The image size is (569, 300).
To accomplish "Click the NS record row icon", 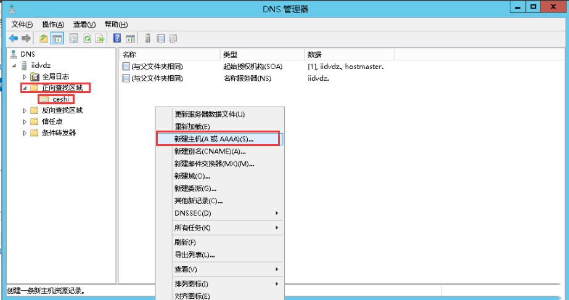I will tap(126, 78).
